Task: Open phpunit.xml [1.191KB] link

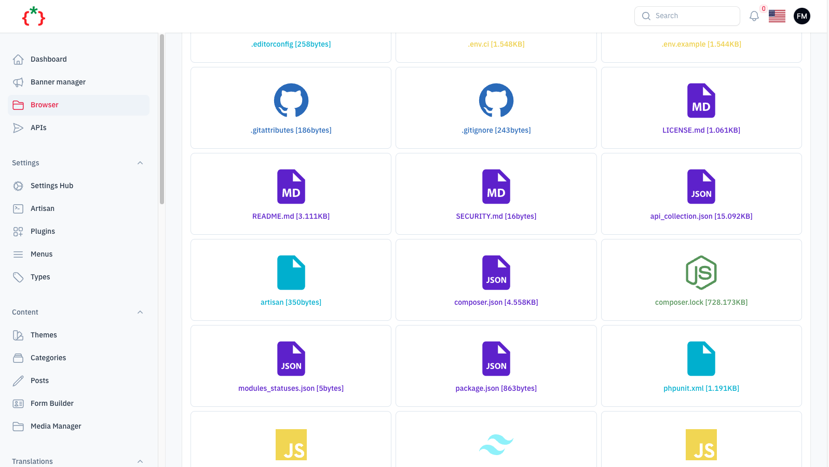Action: click(701, 388)
